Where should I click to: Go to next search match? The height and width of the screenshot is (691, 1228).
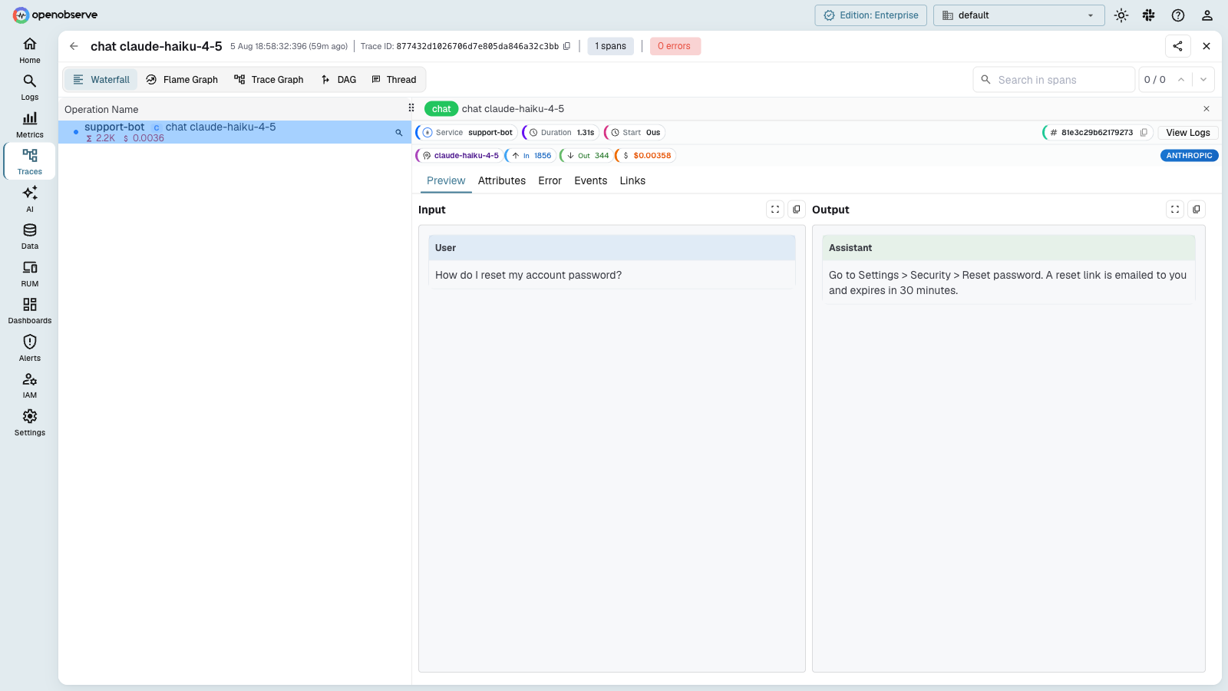click(x=1203, y=80)
